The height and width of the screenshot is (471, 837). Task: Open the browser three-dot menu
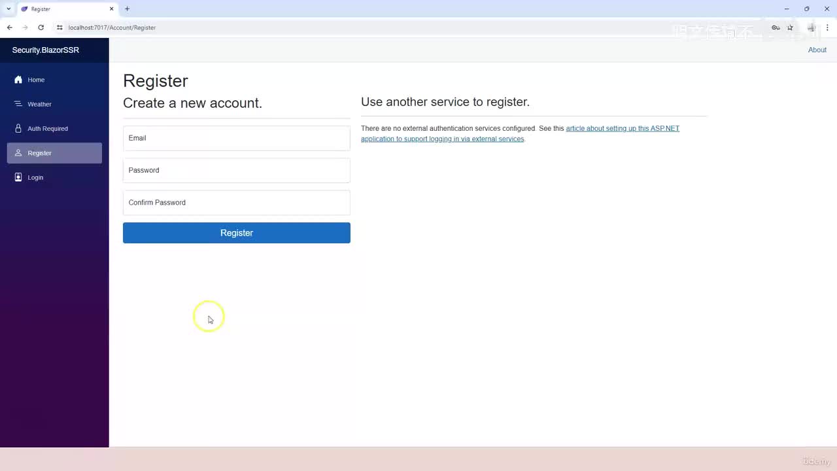tap(827, 27)
